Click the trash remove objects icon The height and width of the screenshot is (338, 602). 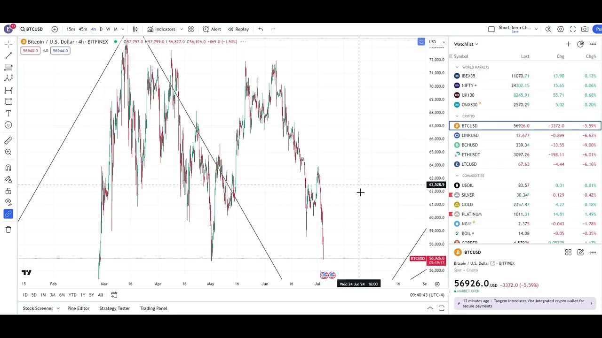pyautogui.click(x=8, y=230)
